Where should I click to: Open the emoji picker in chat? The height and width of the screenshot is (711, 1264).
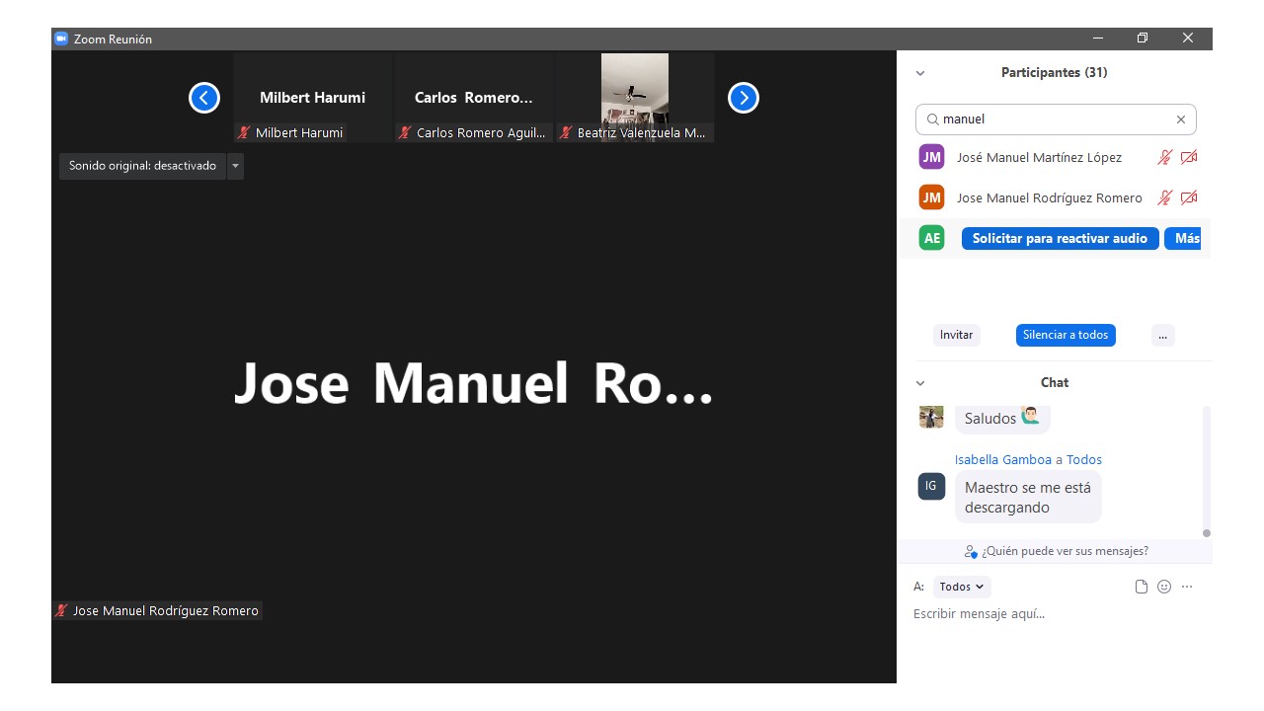[x=1164, y=587]
